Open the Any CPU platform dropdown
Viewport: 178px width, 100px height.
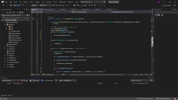click(x=46, y=5)
